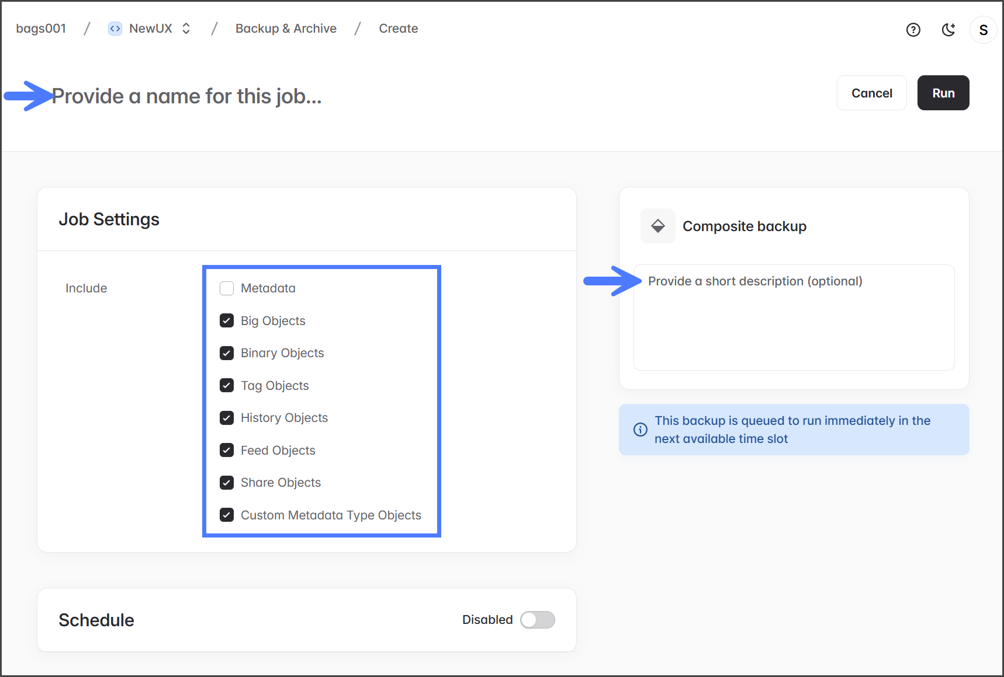Click the Run button

943,93
